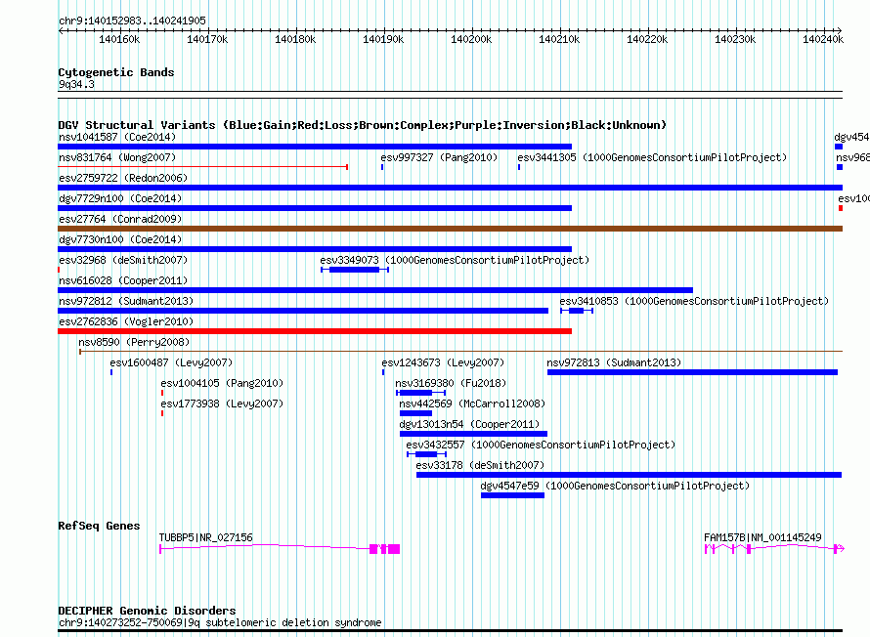Open the TUBBP5|NR_027156 gene model
The image size is (870, 637).
click(280, 548)
